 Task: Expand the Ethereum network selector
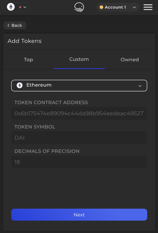point(79,86)
